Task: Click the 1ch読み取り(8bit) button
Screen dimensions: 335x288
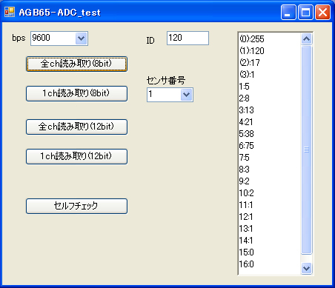Action: [x=76, y=93]
